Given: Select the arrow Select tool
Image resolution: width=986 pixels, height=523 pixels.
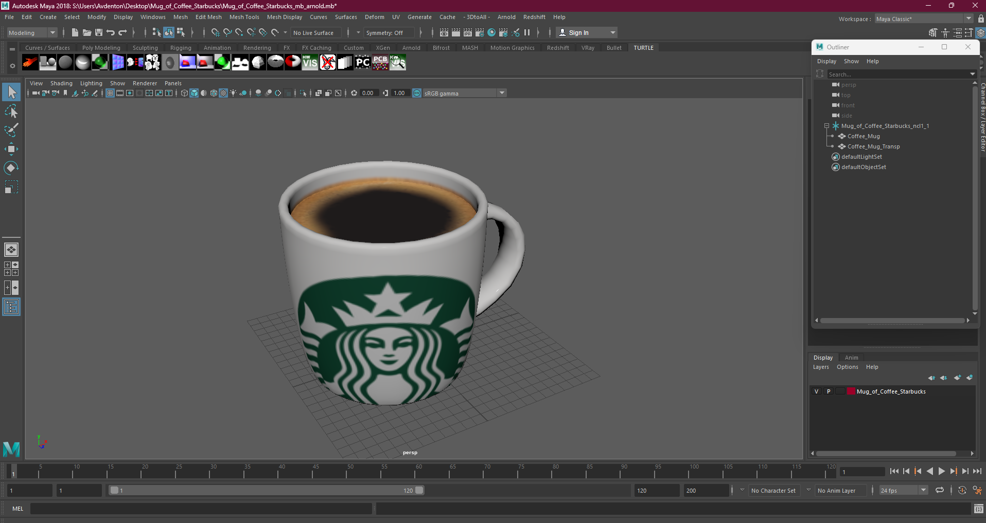Looking at the screenshot, I should coord(11,92).
